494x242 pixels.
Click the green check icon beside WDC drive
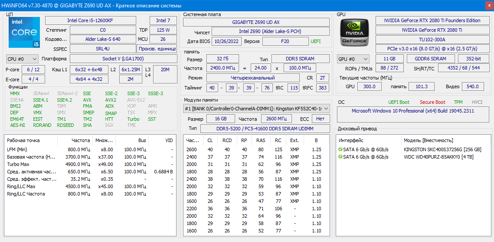tap(340, 157)
